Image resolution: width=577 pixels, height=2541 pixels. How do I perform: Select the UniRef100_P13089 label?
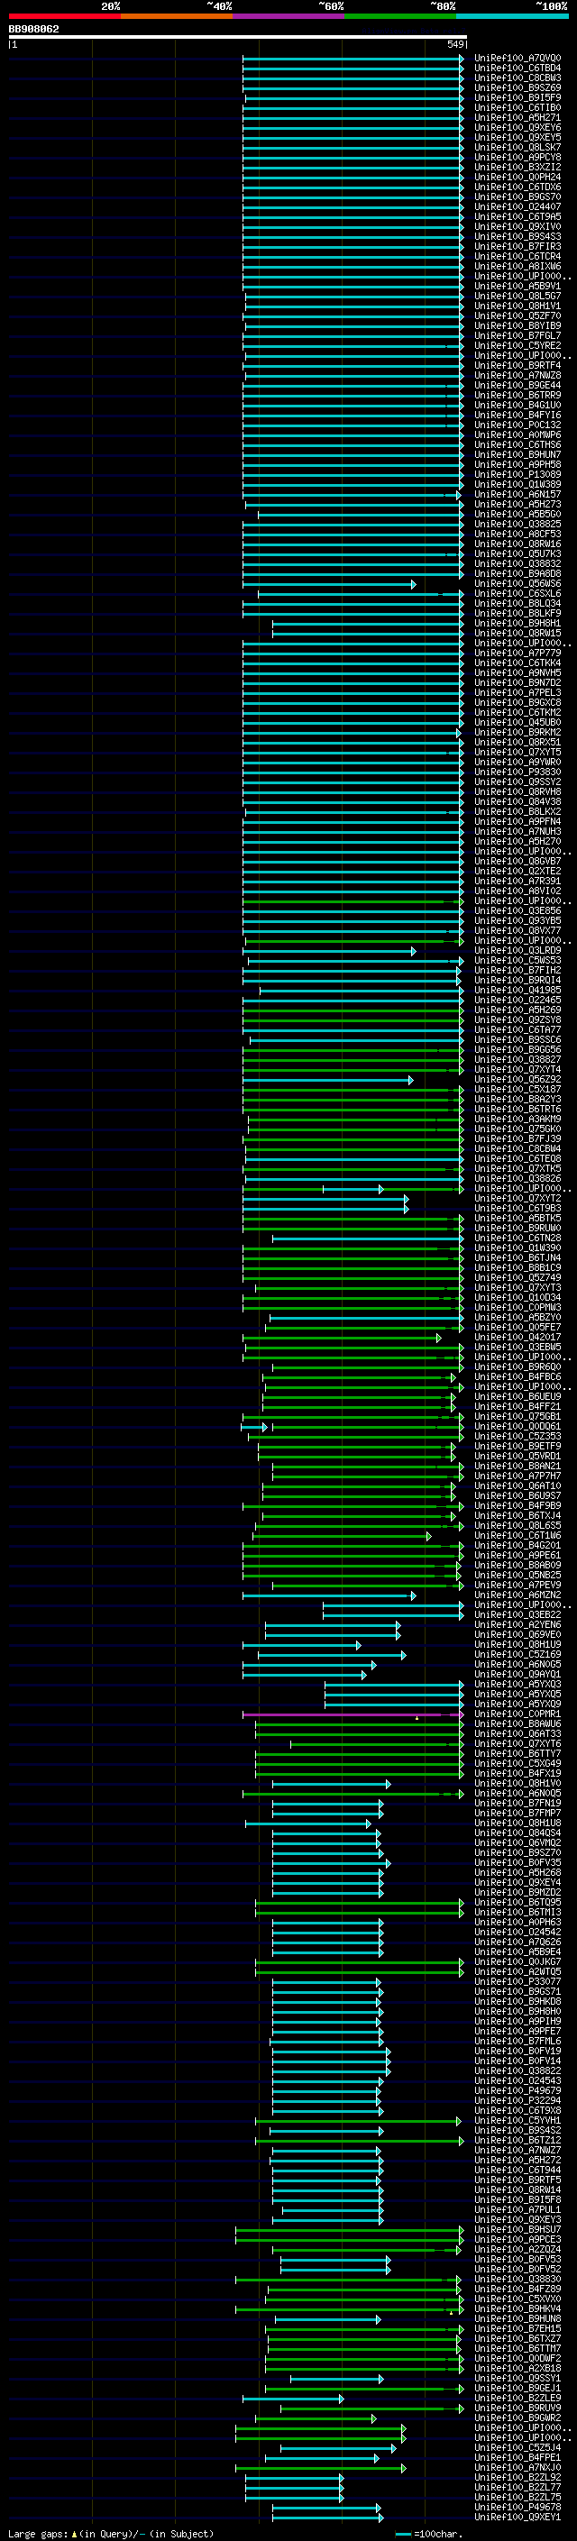(x=517, y=474)
